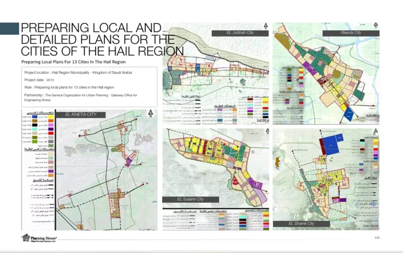Click the El Kheta map legend panel
The image size is (403, 253).
click(38, 170)
